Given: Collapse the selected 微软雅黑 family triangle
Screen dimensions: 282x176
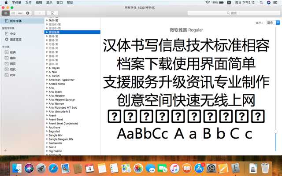Looking at the screenshot, I should (x=47, y=32).
